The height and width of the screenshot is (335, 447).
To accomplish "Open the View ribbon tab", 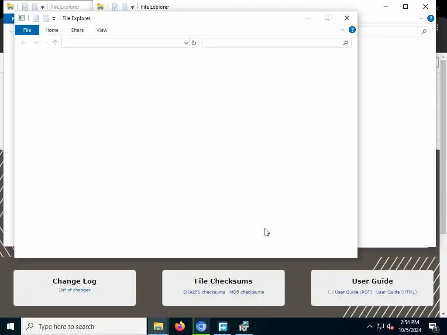I will (102, 30).
